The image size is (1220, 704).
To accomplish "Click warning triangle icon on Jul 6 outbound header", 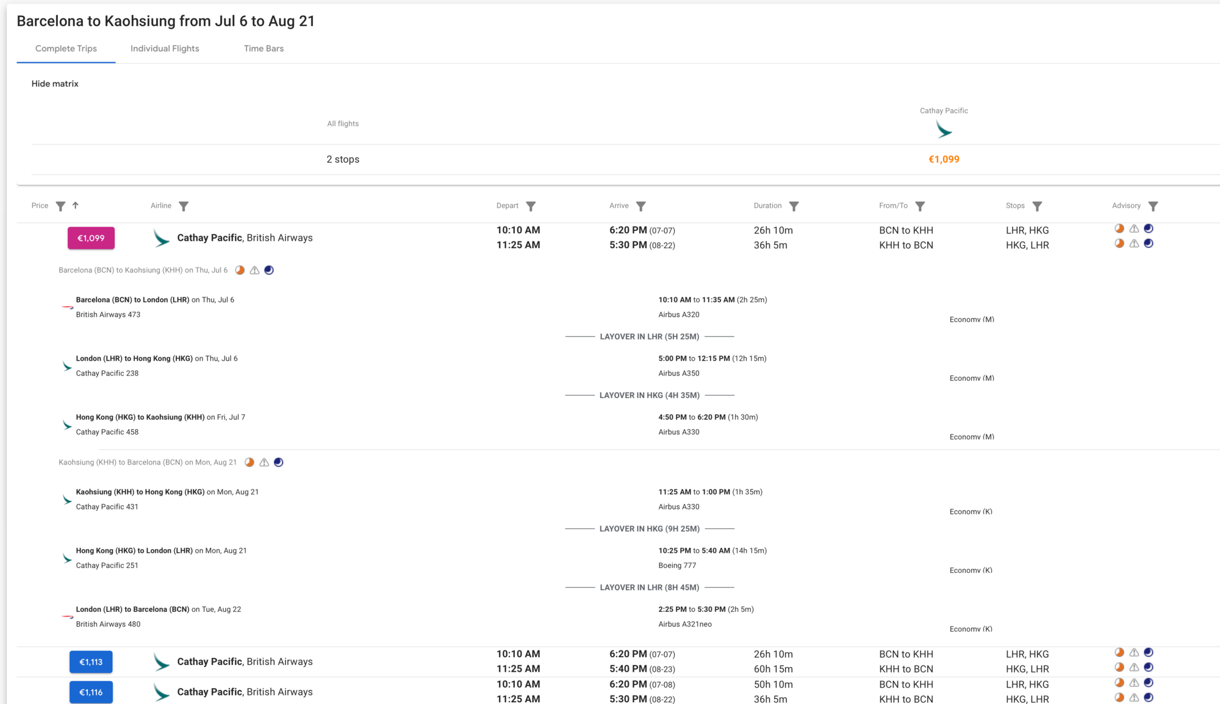I will [254, 270].
